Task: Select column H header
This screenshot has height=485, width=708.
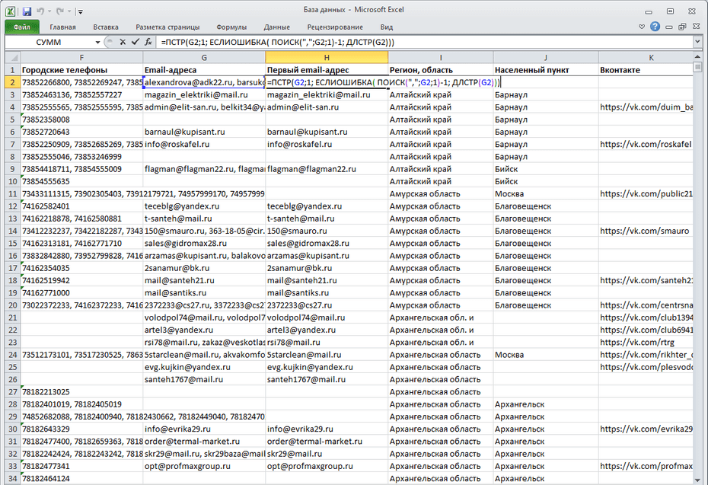Action: (327, 57)
